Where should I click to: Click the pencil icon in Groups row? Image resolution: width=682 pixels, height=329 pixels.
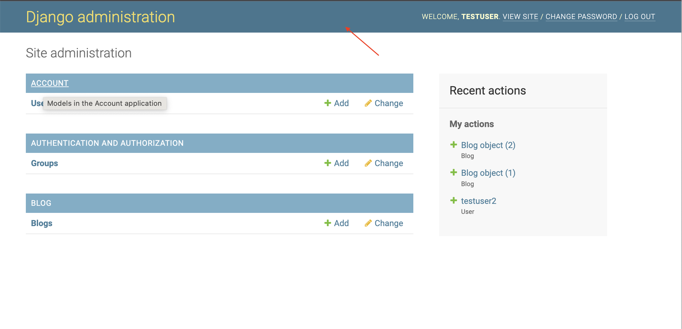pos(368,163)
